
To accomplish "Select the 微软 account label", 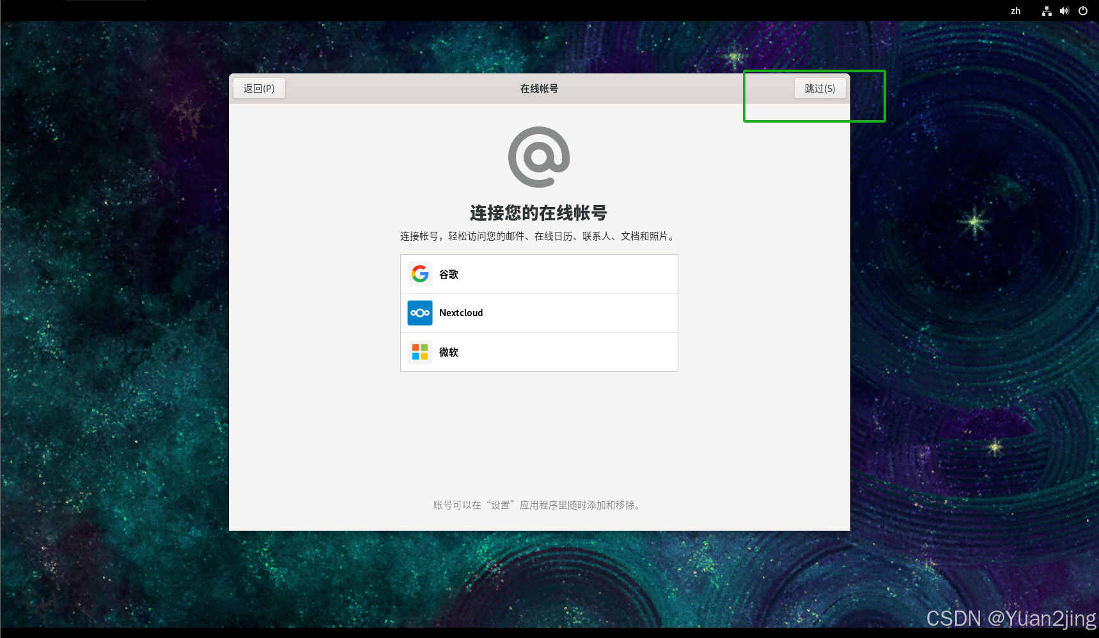I will click(x=449, y=352).
